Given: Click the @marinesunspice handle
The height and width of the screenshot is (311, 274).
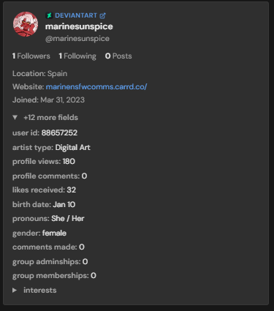Looking at the screenshot, I should click(77, 39).
